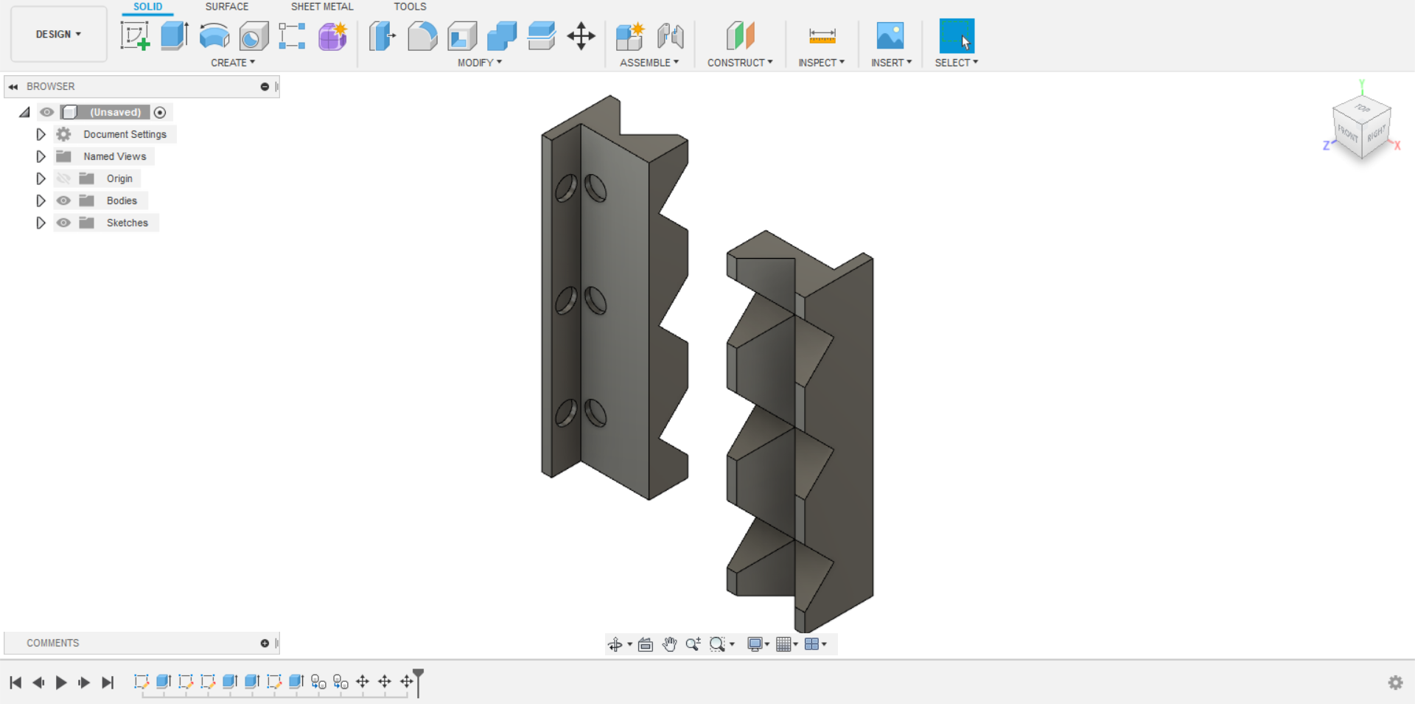
Task: Toggle visibility of the Unsaved root component
Action: pos(47,112)
